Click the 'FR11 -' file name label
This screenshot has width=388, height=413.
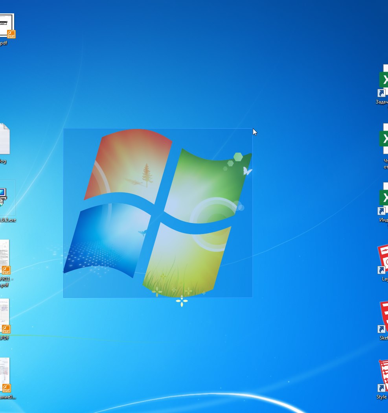[x=7, y=278]
